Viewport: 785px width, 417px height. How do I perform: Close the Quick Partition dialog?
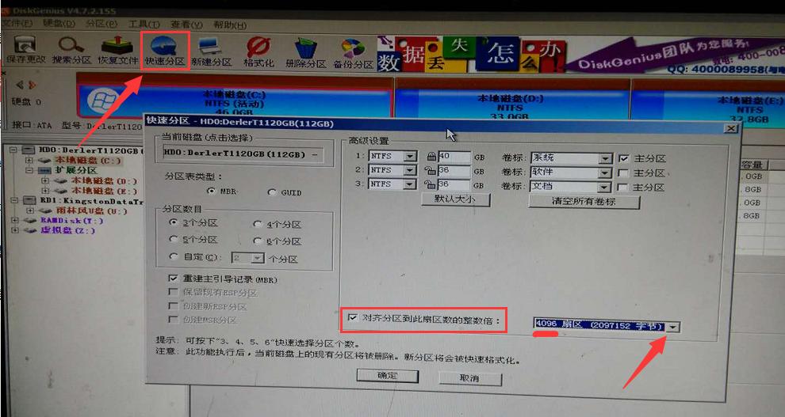point(731,128)
